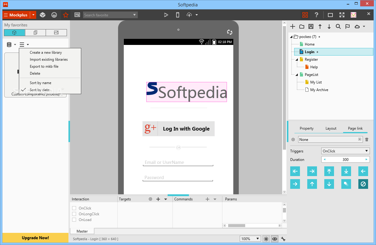Image resolution: width=376 pixels, height=245 pixels.
Task: Preview on mobile device icon
Action: tap(178, 15)
